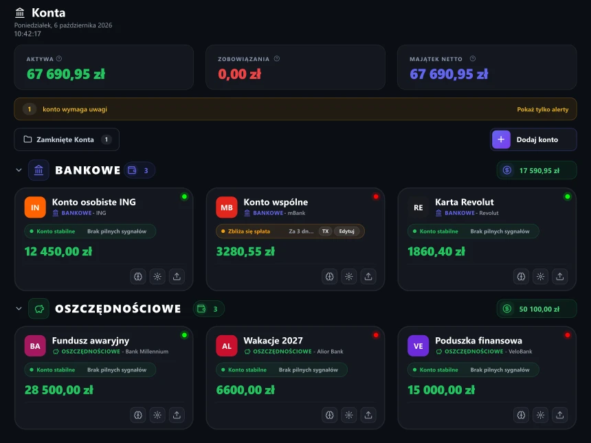Click the sun-shaped icon on Fundusz awaryjny

157,415
